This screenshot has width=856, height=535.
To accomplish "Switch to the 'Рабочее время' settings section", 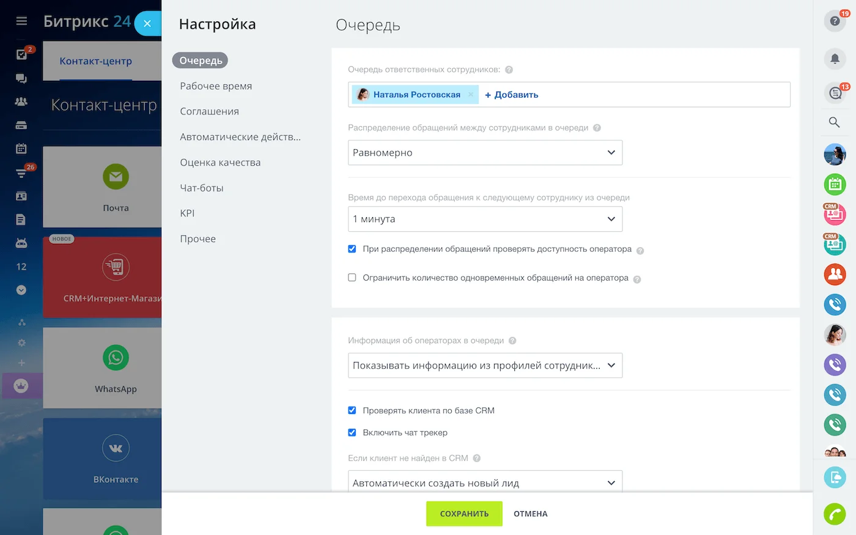I will point(215,86).
